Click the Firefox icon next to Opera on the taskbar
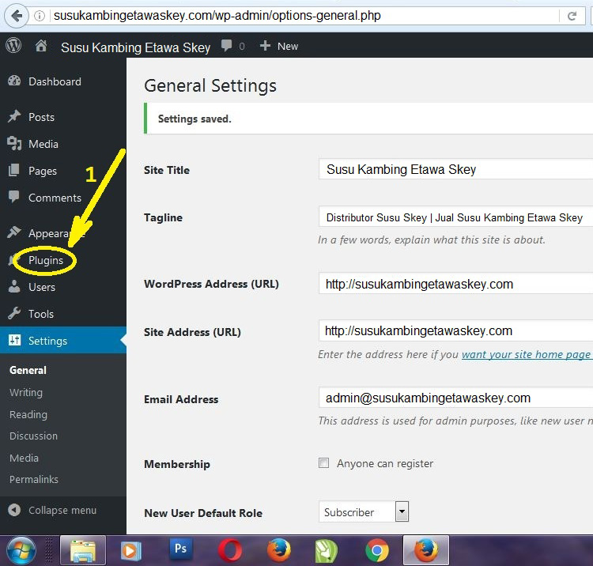The width and height of the screenshot is (593, 566). pos(279,550)
